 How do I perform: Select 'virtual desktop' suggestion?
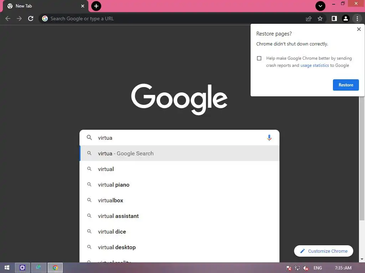point(179,247)
